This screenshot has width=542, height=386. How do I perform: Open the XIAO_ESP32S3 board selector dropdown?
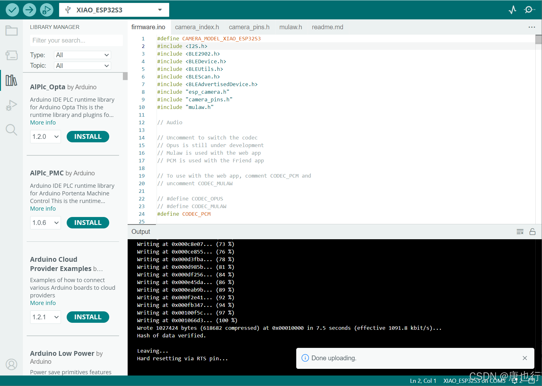[x=114, y=10]
